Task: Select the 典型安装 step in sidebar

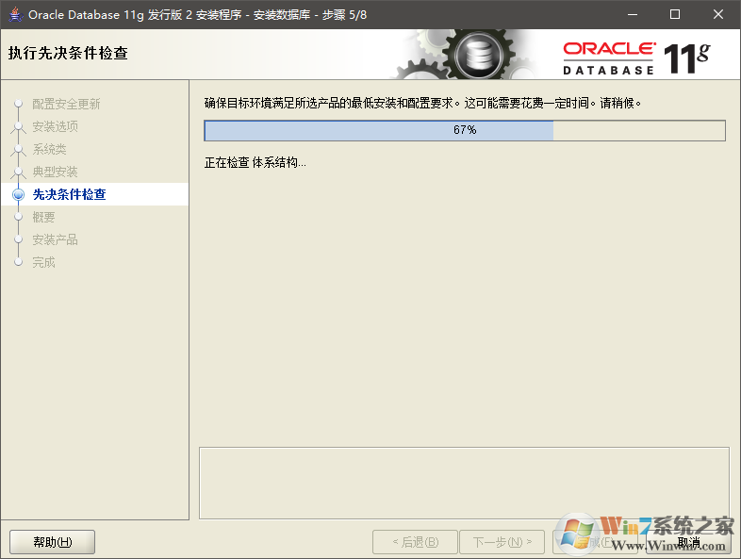Action: [55, 172]
